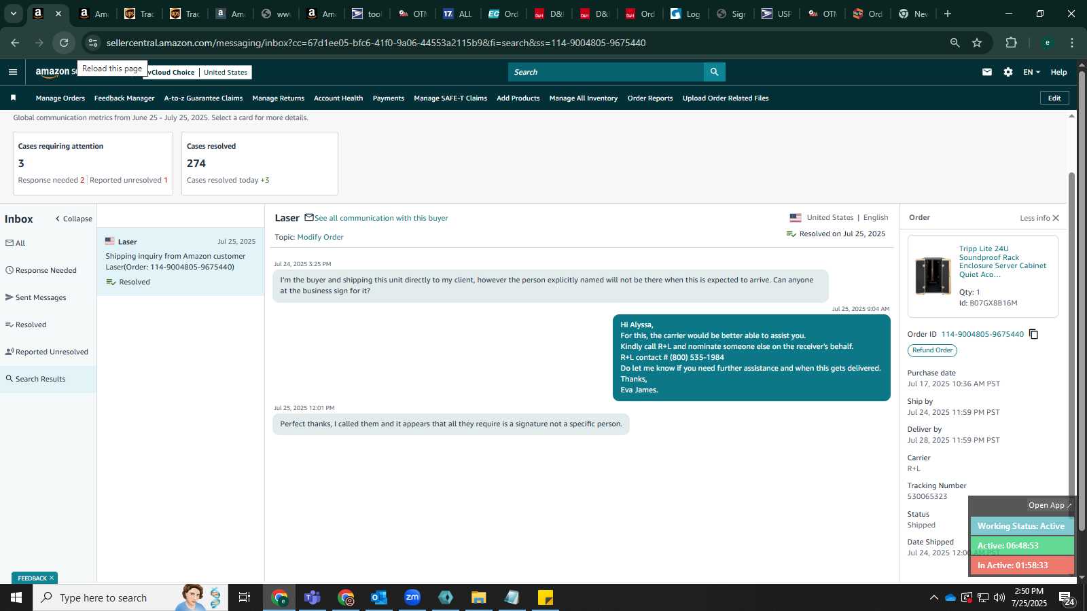Image resolution: width=1087 pixels, height=611 pixels.
Task: Select the All inbox folder
Action: [x=15, y=243]
